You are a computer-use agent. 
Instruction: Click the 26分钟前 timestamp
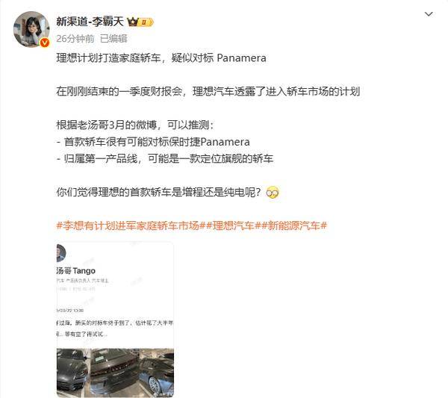(75, 39)
